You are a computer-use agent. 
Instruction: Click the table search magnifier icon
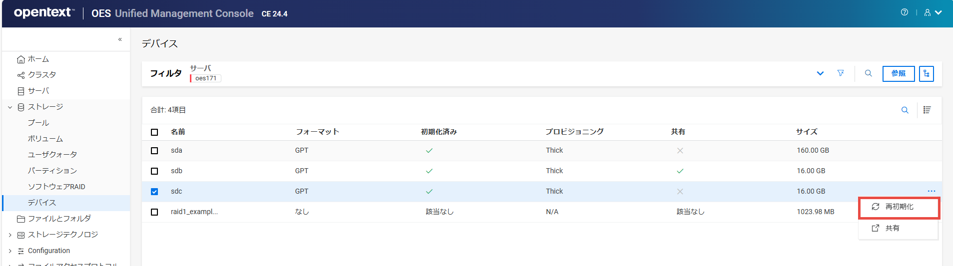point(905,110)
